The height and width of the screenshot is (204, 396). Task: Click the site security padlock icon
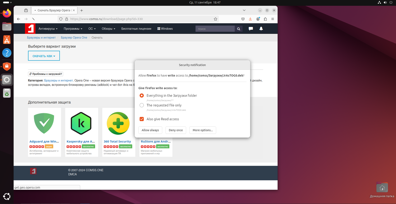(67, 19)
